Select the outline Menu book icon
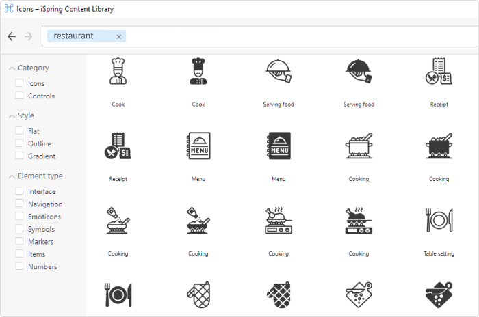 coord(198,146)
